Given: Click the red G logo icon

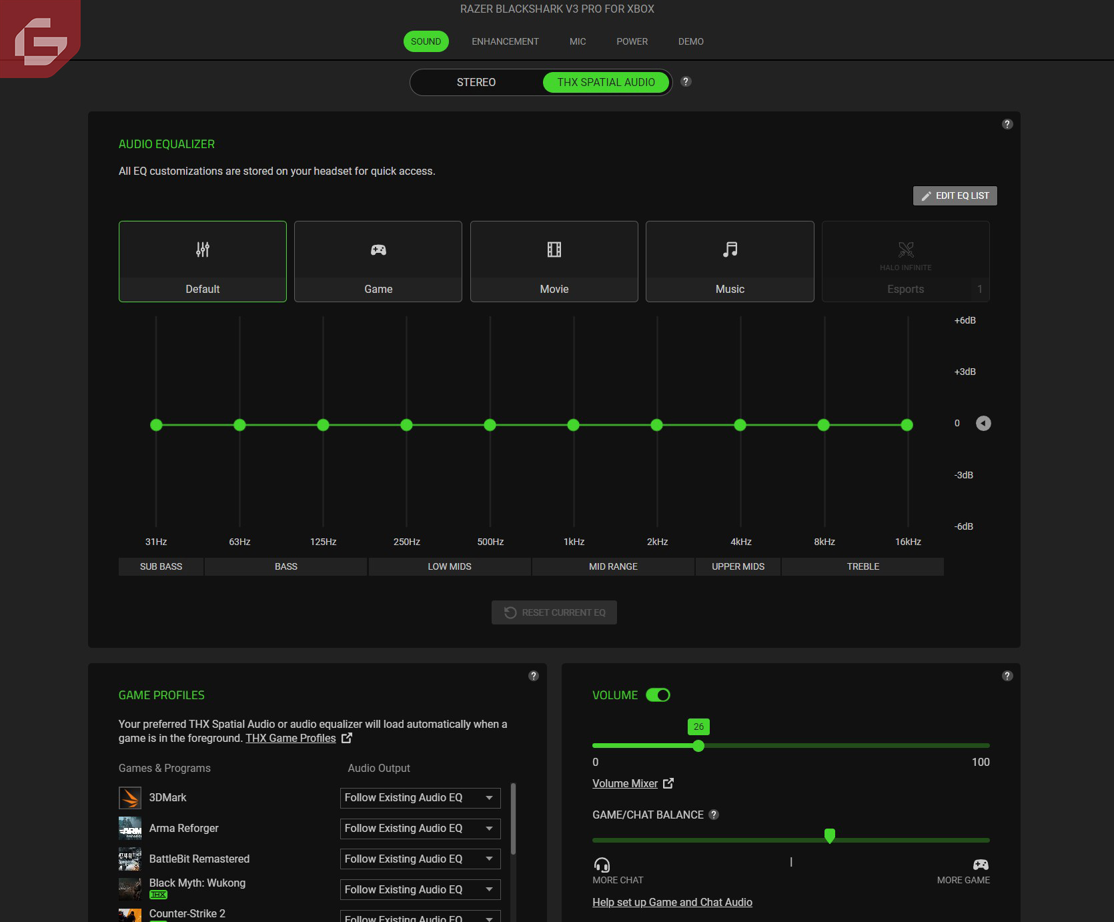Looking at the screenshot, I should [40, 39].
